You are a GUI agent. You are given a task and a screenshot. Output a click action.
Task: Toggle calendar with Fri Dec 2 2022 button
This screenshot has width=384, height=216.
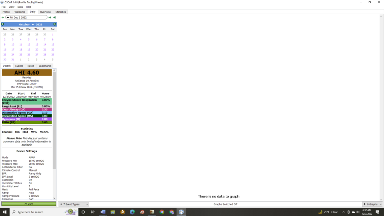tap(26, 18)
